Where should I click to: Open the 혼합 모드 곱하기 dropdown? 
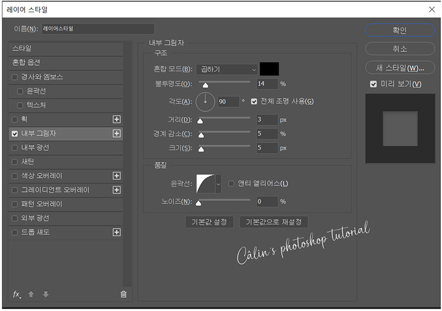tap(227, 70)
